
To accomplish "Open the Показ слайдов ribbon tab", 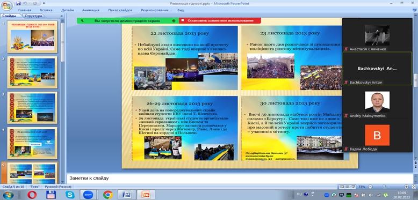I will (120, 10).
